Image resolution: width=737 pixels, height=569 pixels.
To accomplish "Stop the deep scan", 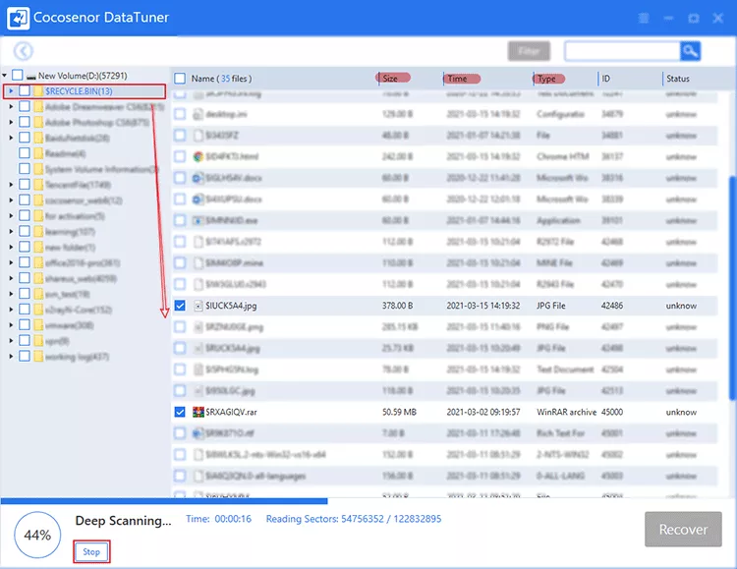I will [x=91, y=551].
